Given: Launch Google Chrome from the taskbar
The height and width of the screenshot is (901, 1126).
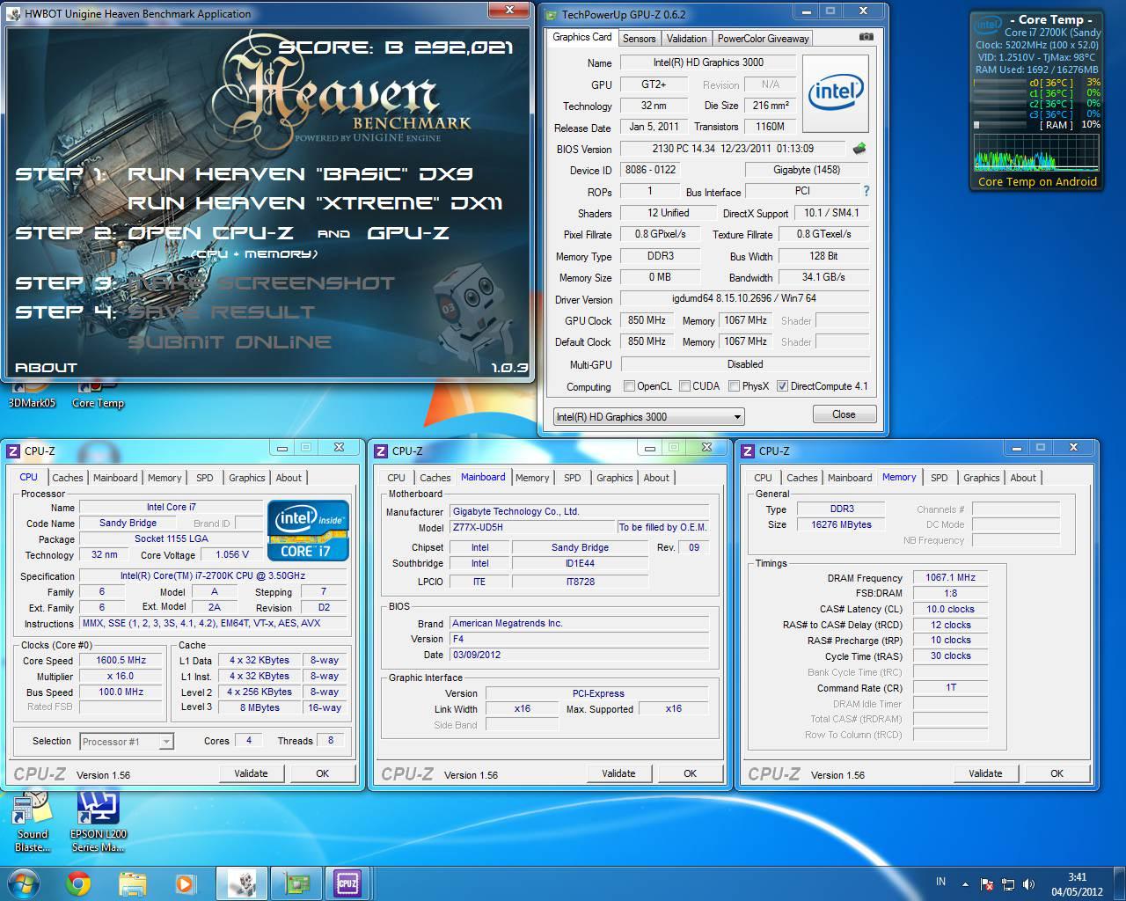Looking at the screenshot, I should tap(78, 883).
